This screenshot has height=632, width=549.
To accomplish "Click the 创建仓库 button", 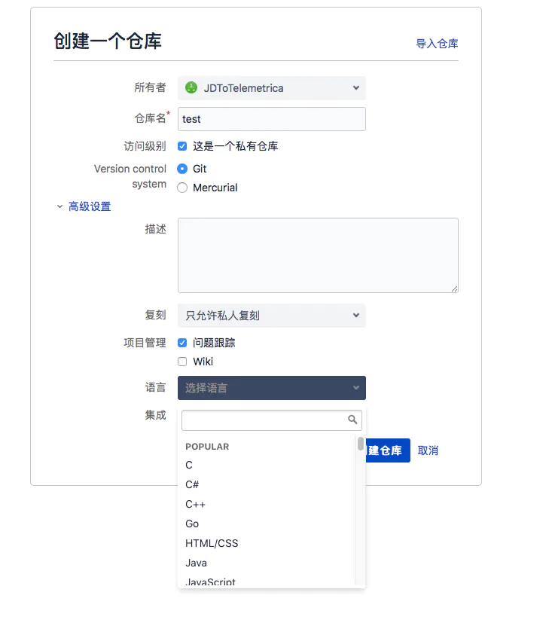I will click(389, 450).
